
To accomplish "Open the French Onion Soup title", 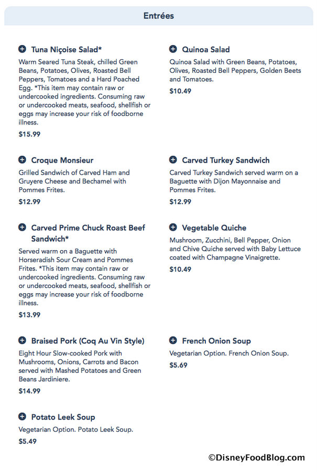I will tap(216, 341).
